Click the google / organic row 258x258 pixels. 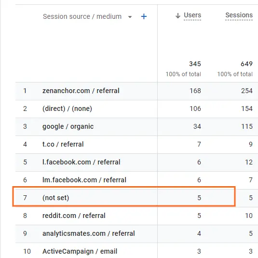coord(137,127)
